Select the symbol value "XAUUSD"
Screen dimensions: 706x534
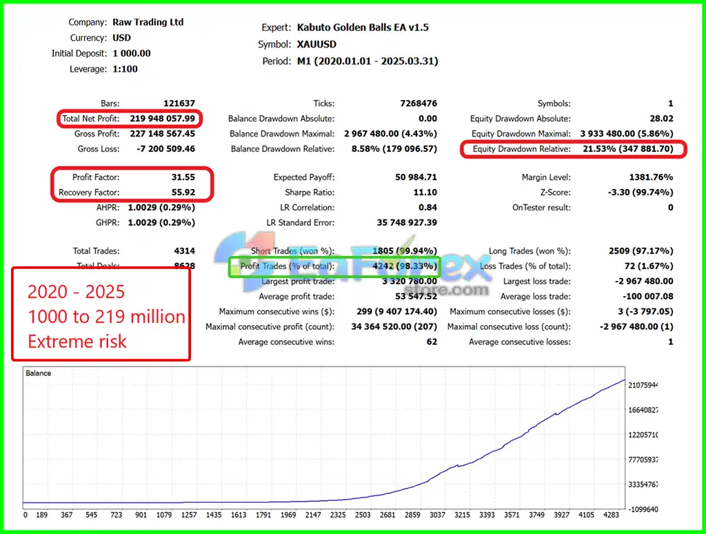click(316, 44)
